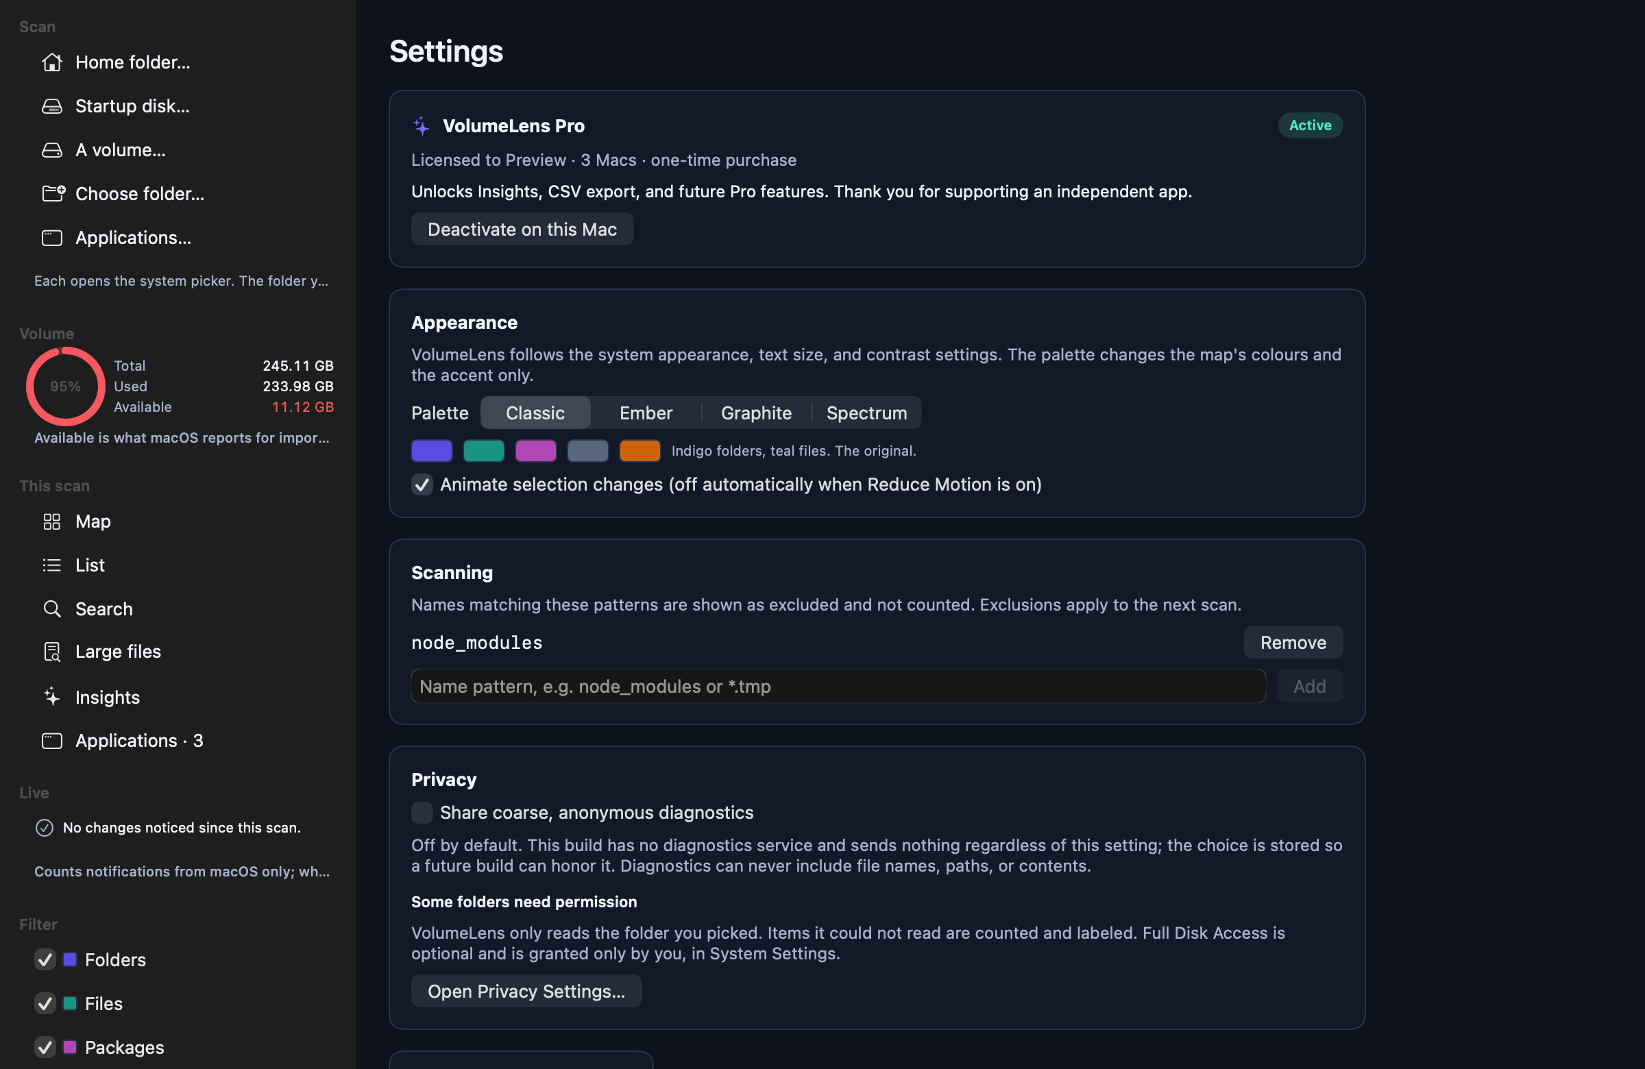Toggle Animate selection changes checkbox
Screen dimensions: 1645x1069
(x=422, y=484)
